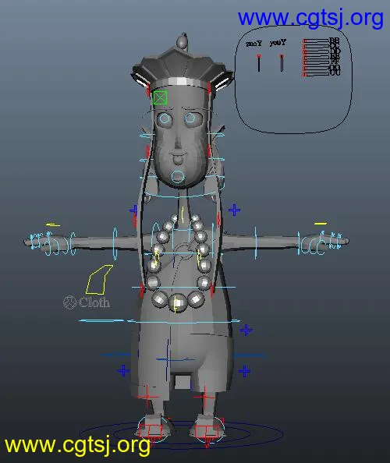The height and width of the screenshot is (463, 390).
Task: Select the cyan elbow ring on screen-right arm
Action: click(x=256, y=244)
